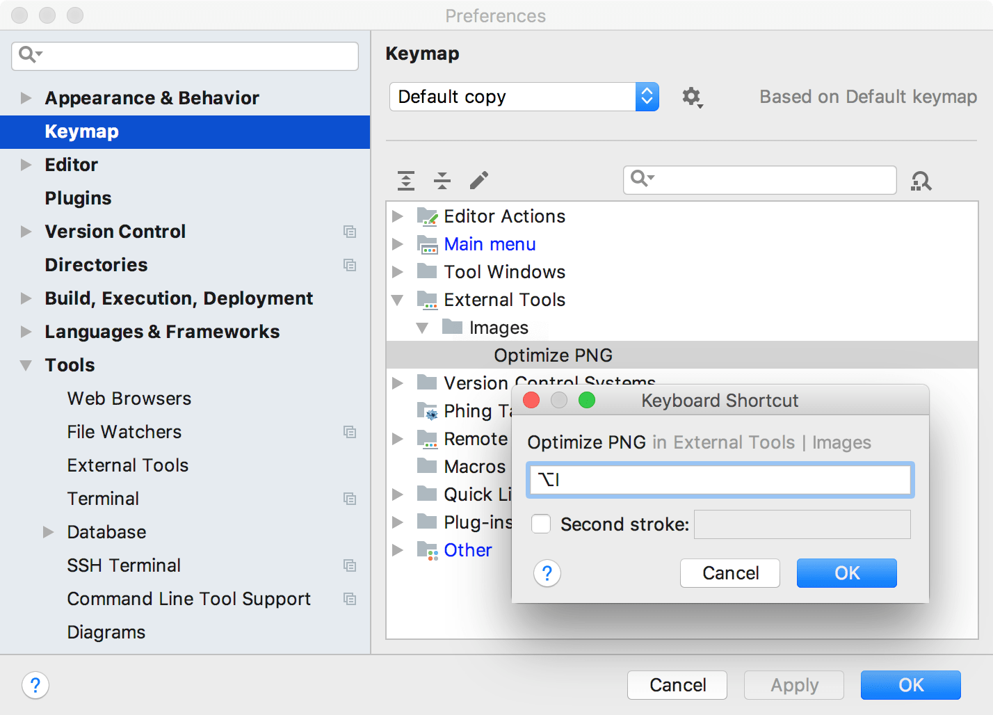The height and width of the screenshot is (715, 993).
Task: Enable the Second stroke checkbox
Action: [x=540, y=524]
